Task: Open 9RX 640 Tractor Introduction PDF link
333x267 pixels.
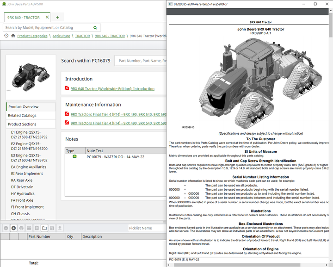Action: (x=112, y=88)
